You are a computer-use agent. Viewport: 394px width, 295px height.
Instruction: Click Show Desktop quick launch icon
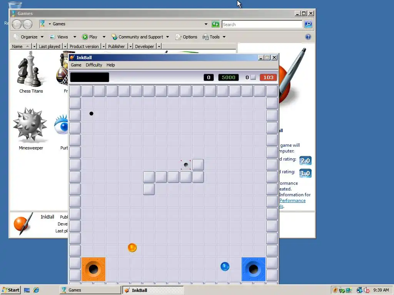(x=27, y=290)
